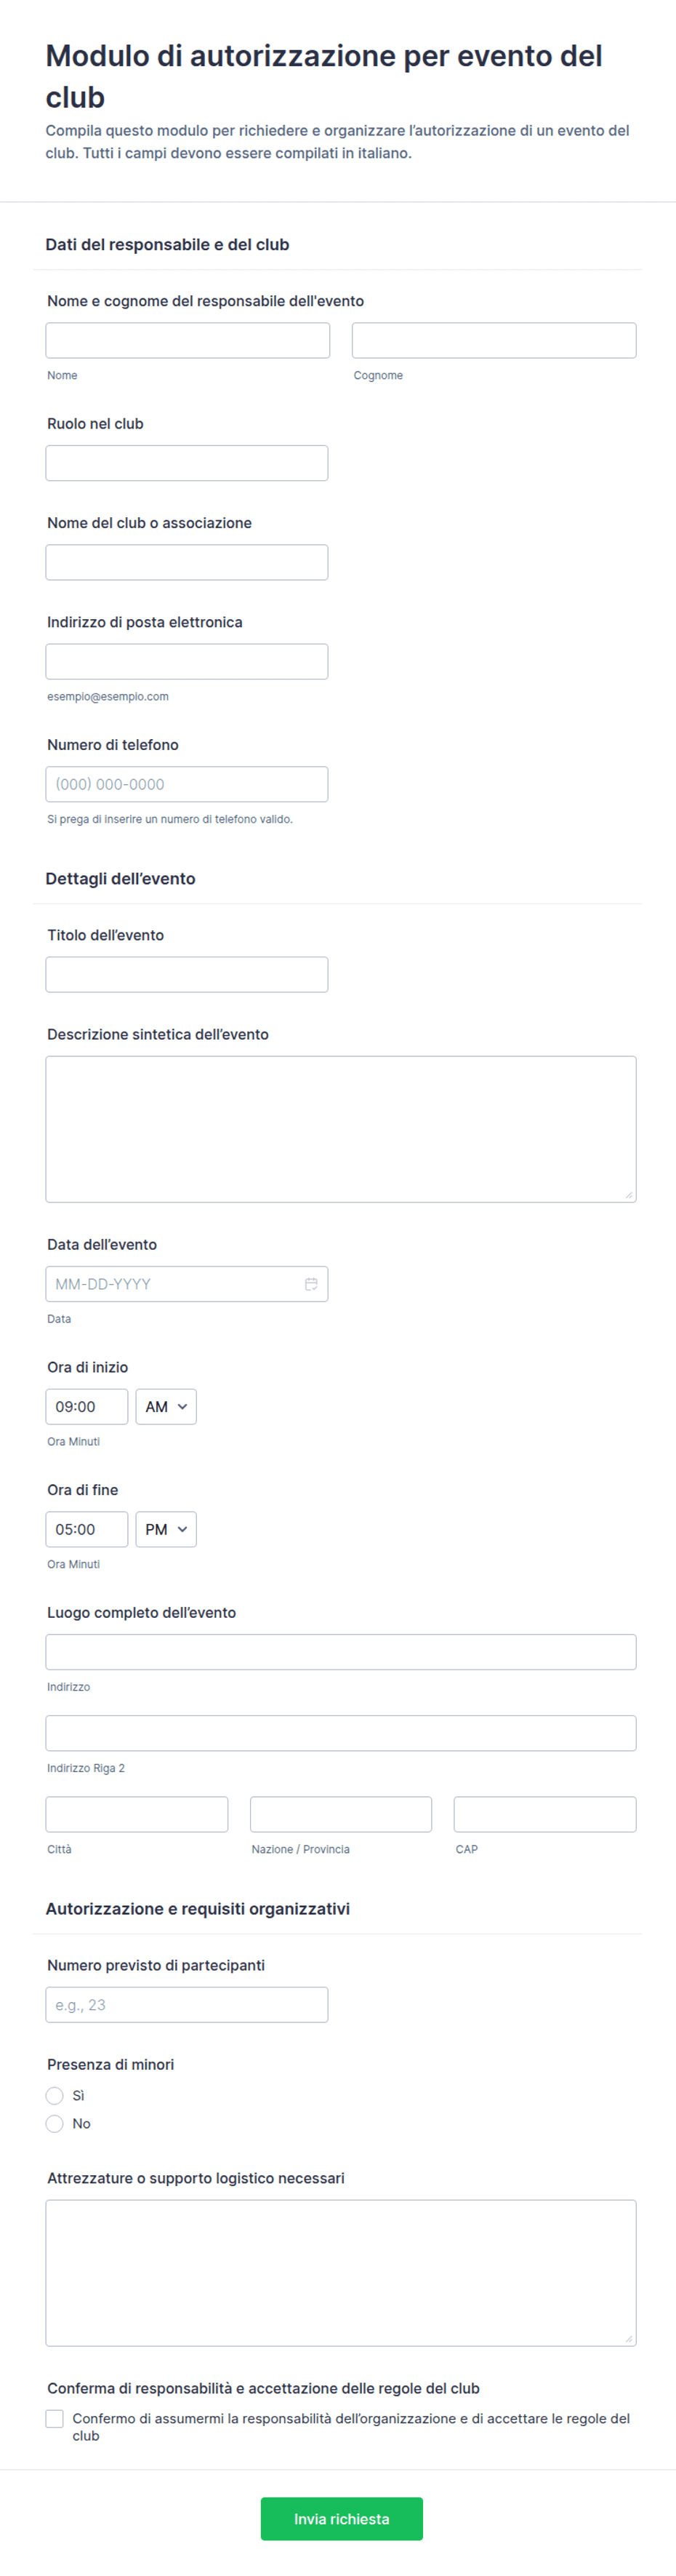Select the club or association name field
Screen dimensions: 676x2576
[187, 562]
